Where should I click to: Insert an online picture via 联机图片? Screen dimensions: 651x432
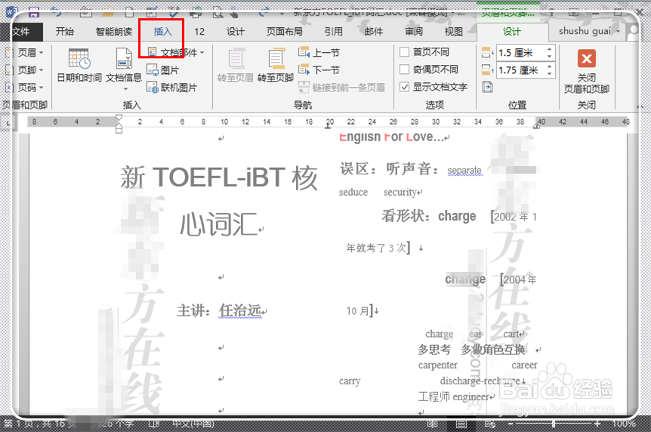172,88
